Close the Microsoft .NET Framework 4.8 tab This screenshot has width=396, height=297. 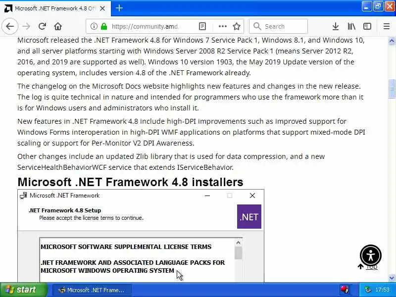tap(102, 8)
